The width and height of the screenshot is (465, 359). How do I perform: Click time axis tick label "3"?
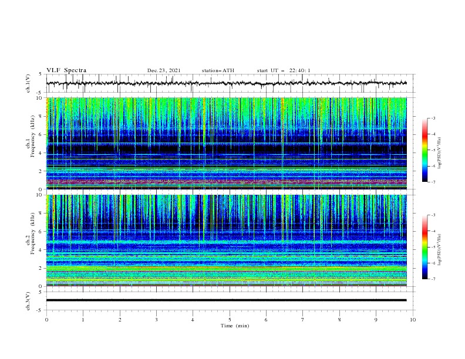coord(156,320)
